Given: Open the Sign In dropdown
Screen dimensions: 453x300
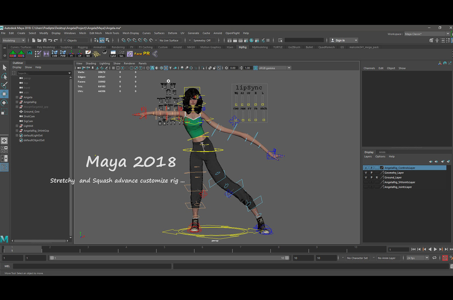Looking at the screenshot, I should (x=344, y=40).
